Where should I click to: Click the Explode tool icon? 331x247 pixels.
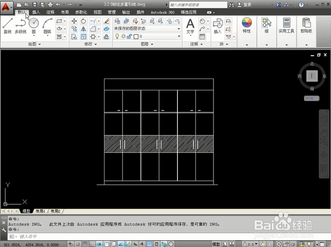pos(107,29)
